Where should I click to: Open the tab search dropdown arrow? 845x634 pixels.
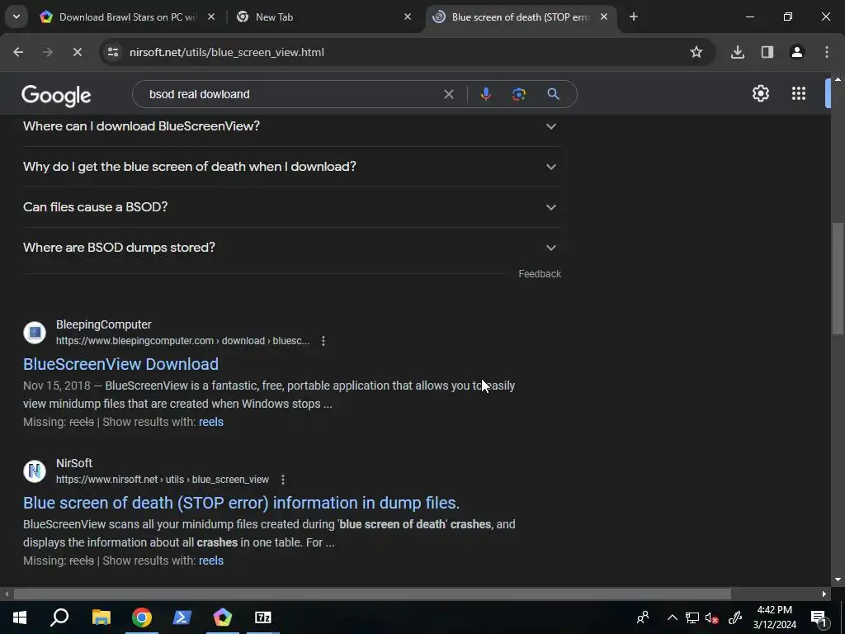(x=17, y=17)
